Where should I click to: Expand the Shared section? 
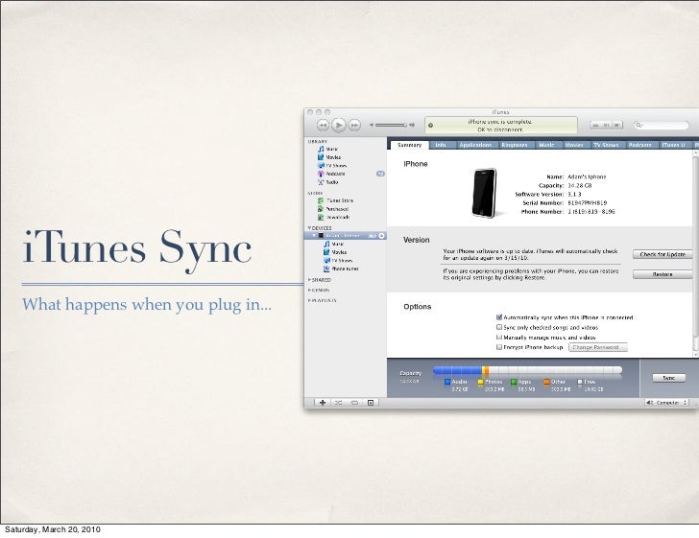[x=309, y=280]
